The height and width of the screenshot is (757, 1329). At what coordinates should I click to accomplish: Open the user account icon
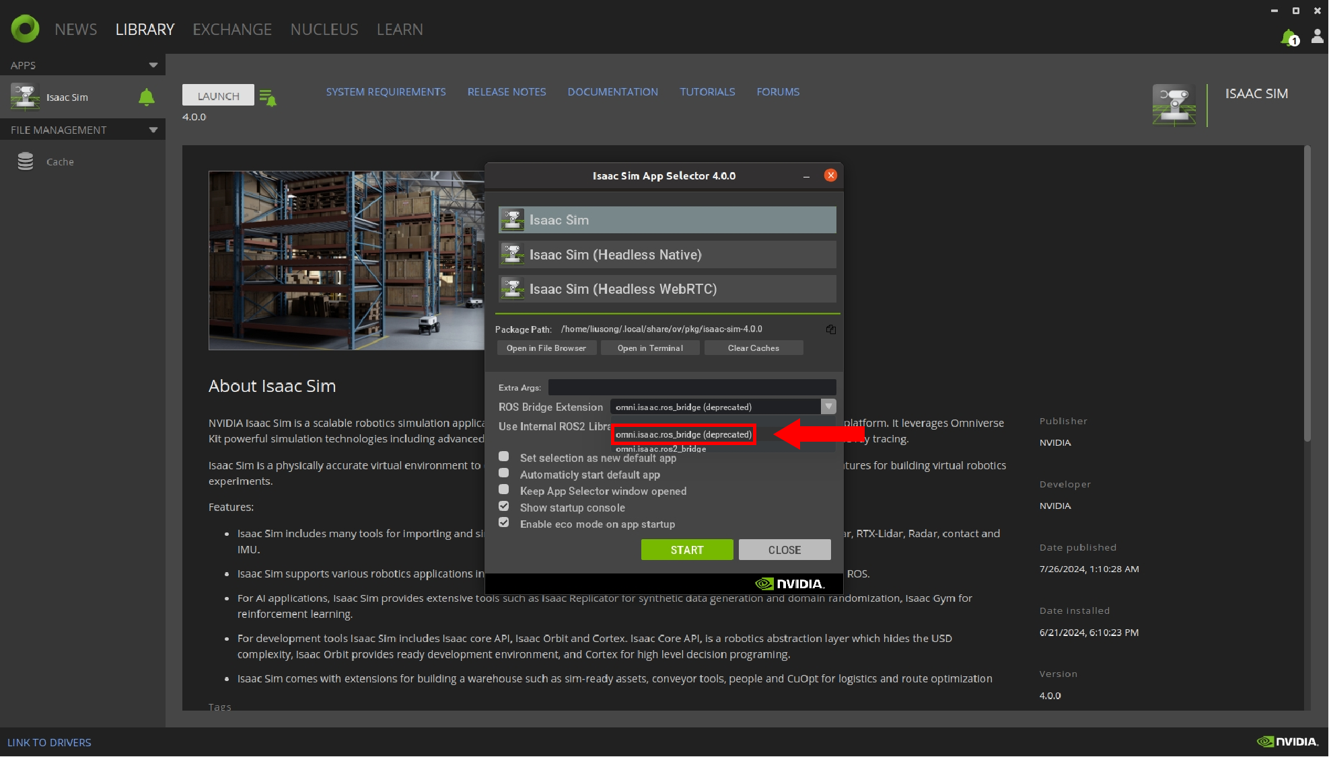pyautogui.click(x=1317, y=36)
